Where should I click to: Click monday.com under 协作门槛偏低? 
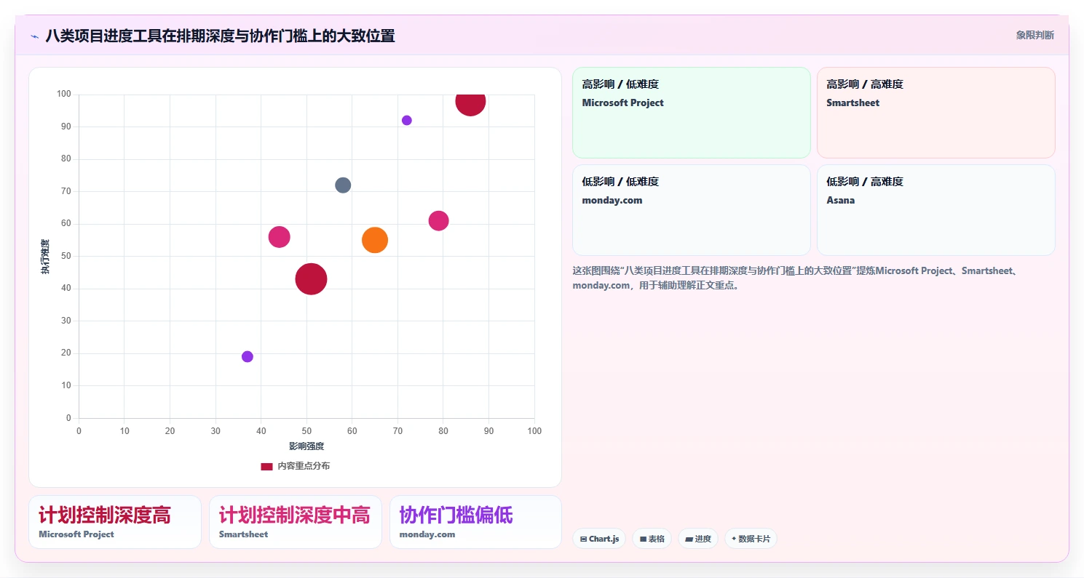click(427, 534)
